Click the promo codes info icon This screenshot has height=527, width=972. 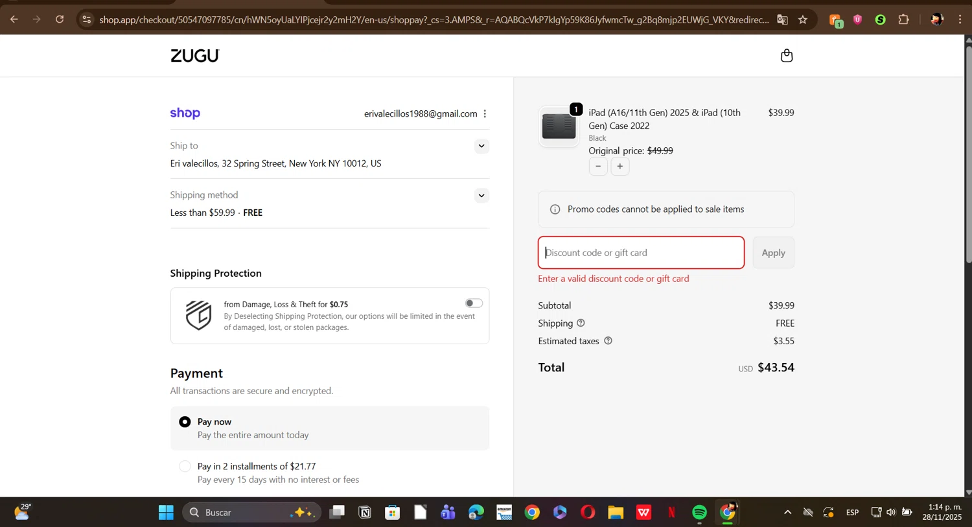555,209
